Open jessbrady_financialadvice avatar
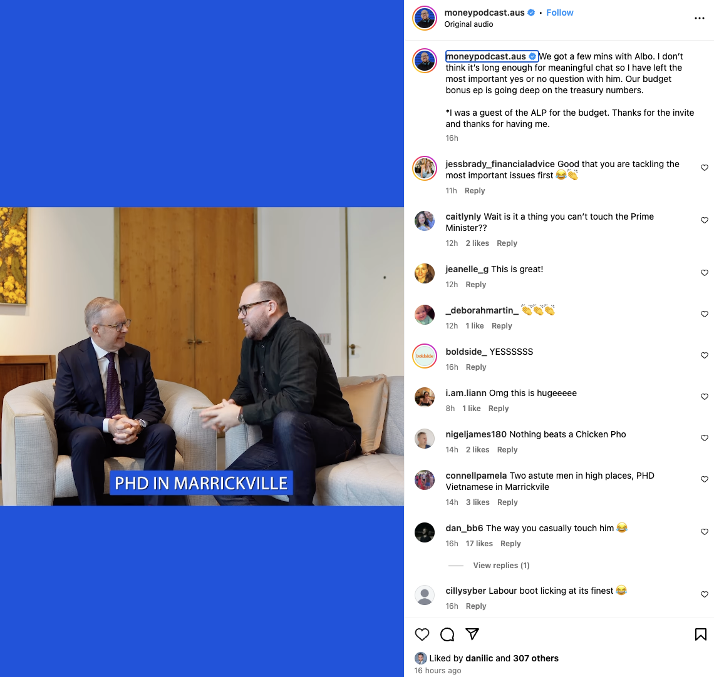This screenshot has width=714, height=677. pos(425,168)
